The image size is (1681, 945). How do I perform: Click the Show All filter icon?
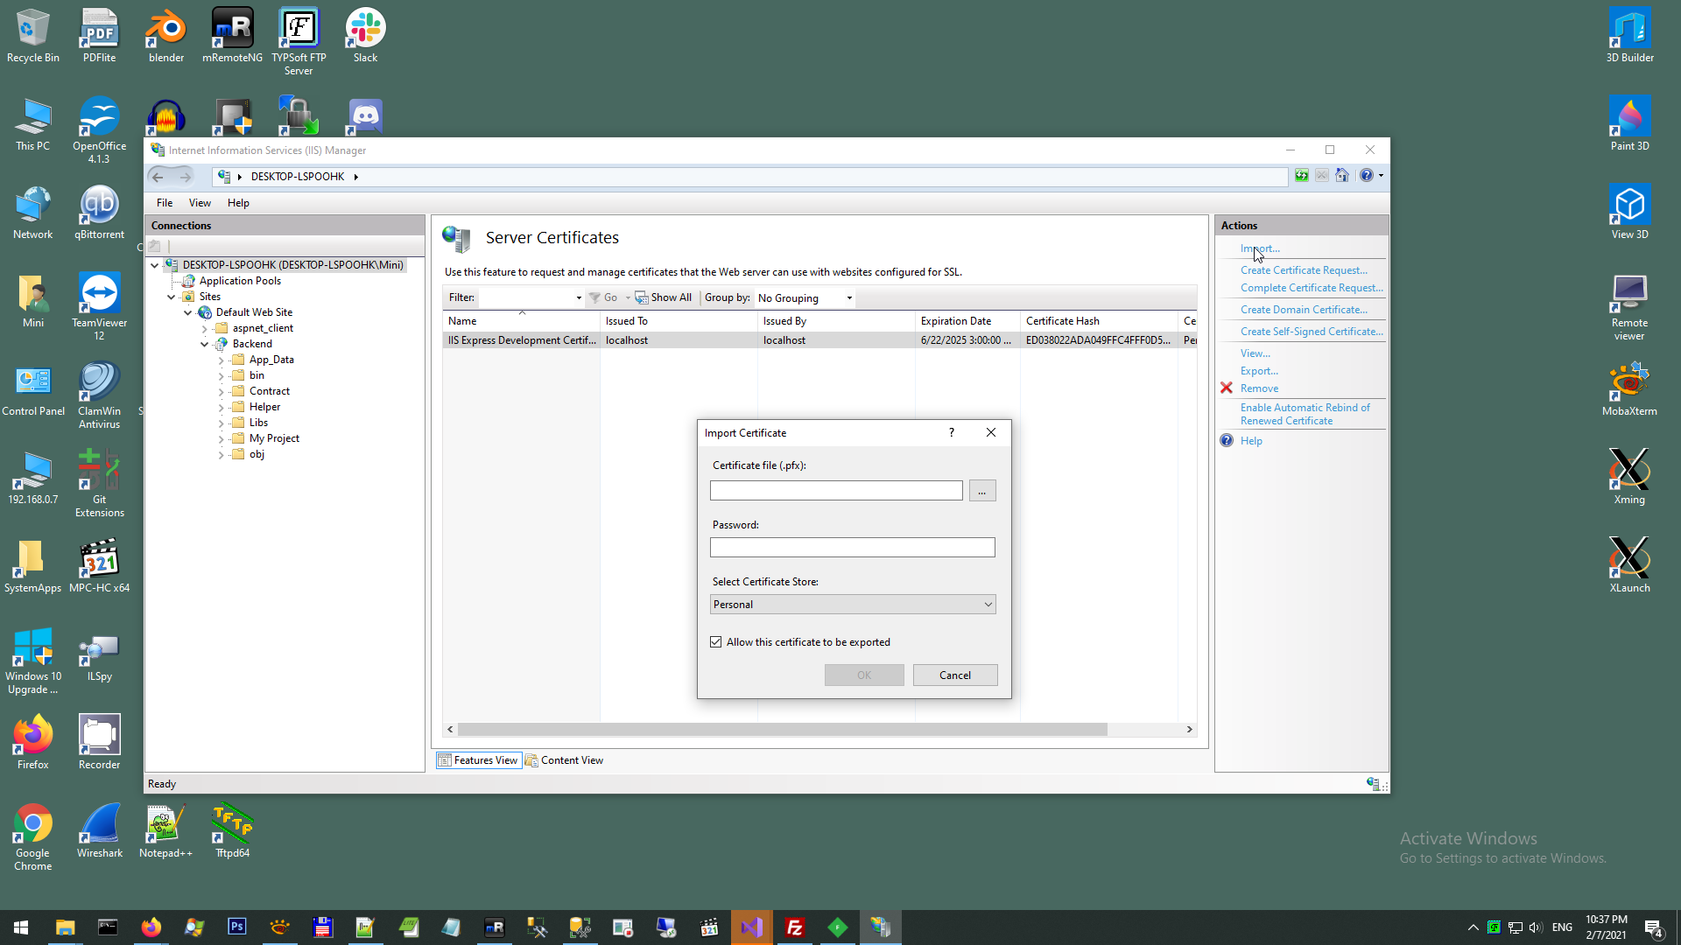pyautogui.click(x=642, y=298)
